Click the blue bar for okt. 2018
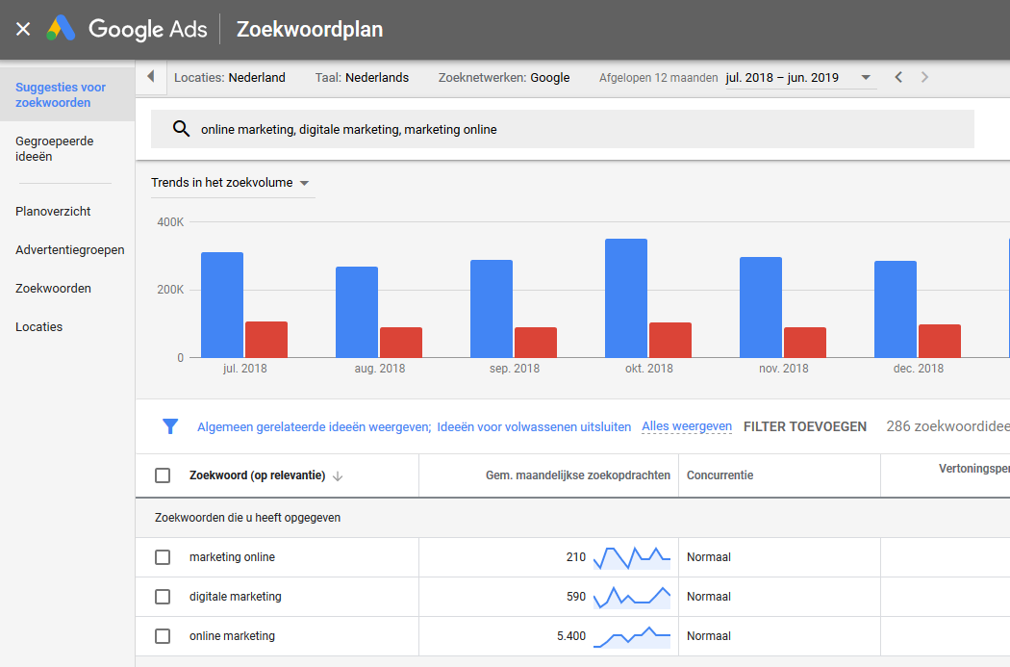Viewport: 1010px width, 667px height. point(626,298)
